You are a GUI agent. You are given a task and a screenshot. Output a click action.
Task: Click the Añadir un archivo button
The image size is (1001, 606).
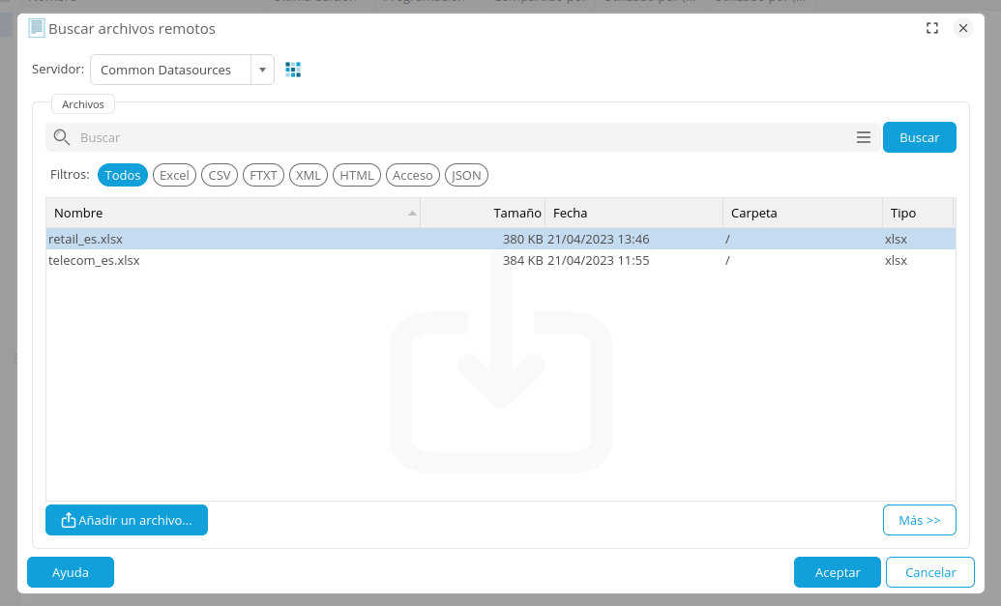point(127,520)
